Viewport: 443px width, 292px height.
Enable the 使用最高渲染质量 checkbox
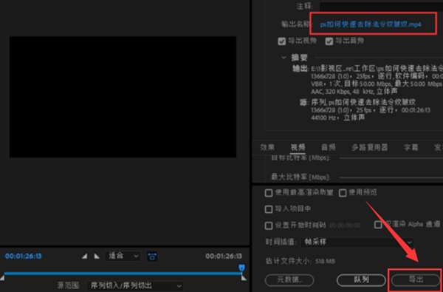pyautogui.click(x=269, y=193)
